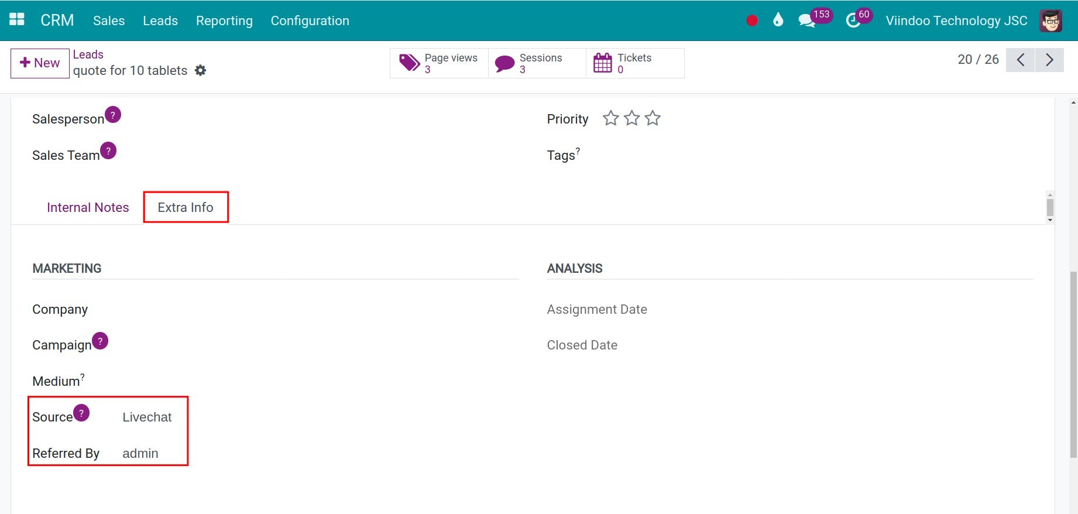Click the notebook inner scrollbar
1078x514 pixels.
pos(1050,207)
